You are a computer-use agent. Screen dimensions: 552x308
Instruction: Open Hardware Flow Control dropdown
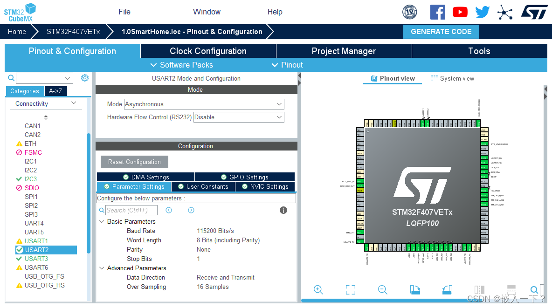click(239, 117)
